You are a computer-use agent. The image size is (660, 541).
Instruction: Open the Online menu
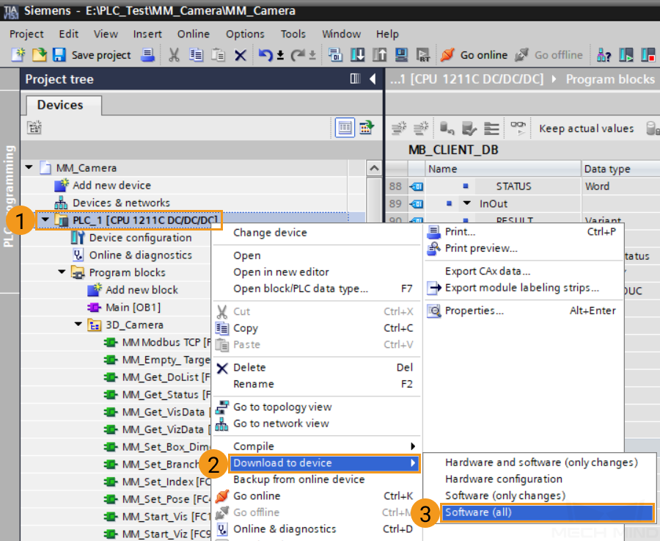pos(193,34)
